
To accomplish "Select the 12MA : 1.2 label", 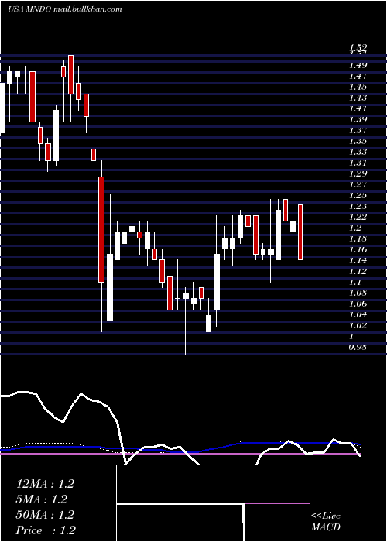I will pos(45,484).
